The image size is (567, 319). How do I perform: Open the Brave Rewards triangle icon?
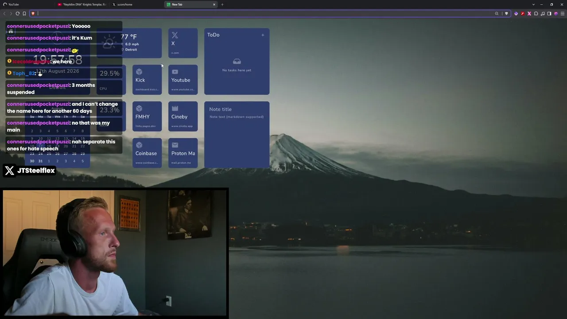tap(506, 13)
